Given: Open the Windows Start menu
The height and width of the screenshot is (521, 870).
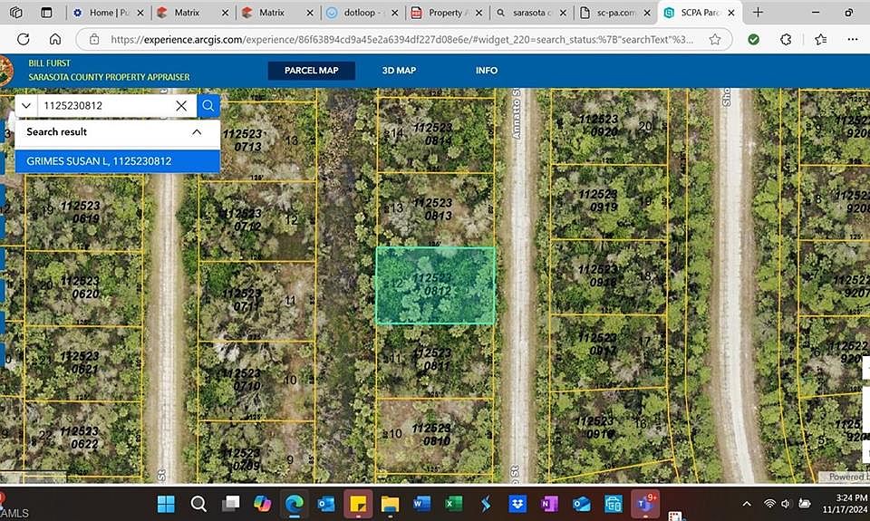Looking at the screenshot, I should tap(166, 504).
